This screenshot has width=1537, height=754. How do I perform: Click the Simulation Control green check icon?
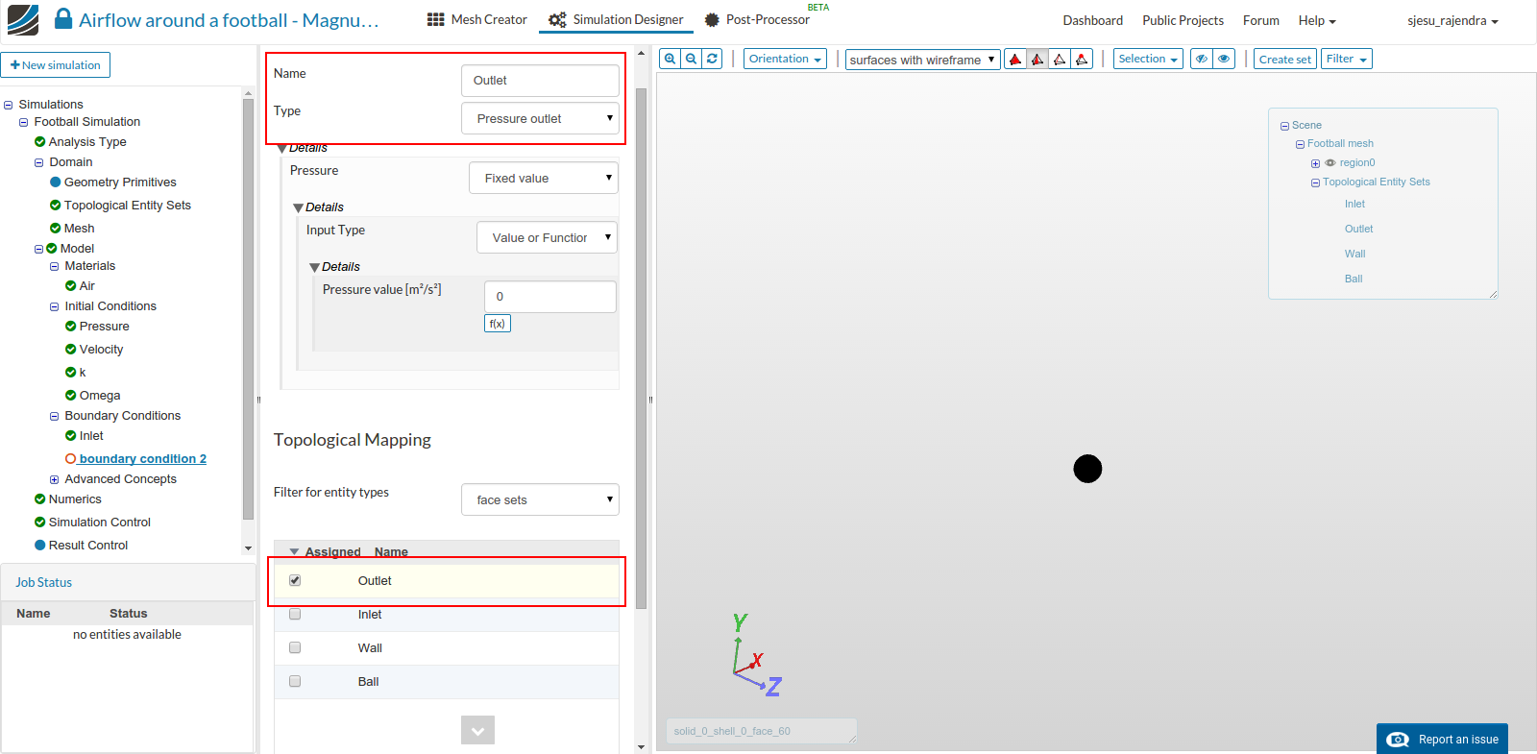pos(39,522)
